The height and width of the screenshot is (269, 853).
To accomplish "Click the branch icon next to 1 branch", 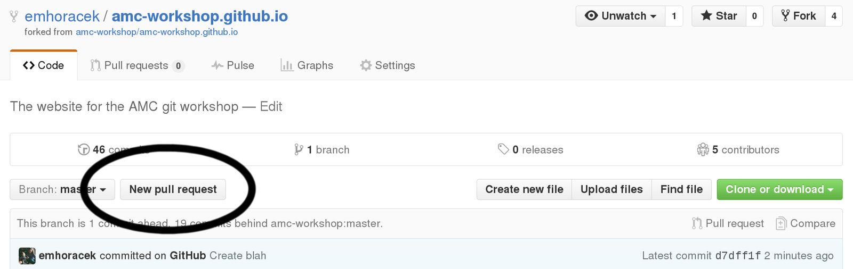I will click(x=299, y=150).
